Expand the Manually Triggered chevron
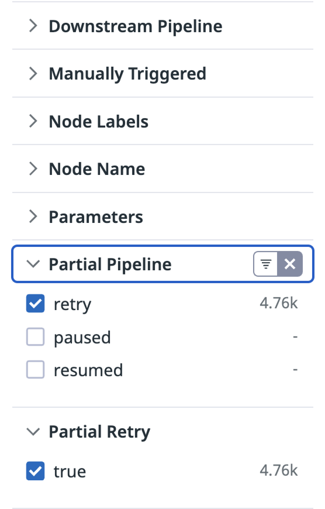 (x=33, y=73)
